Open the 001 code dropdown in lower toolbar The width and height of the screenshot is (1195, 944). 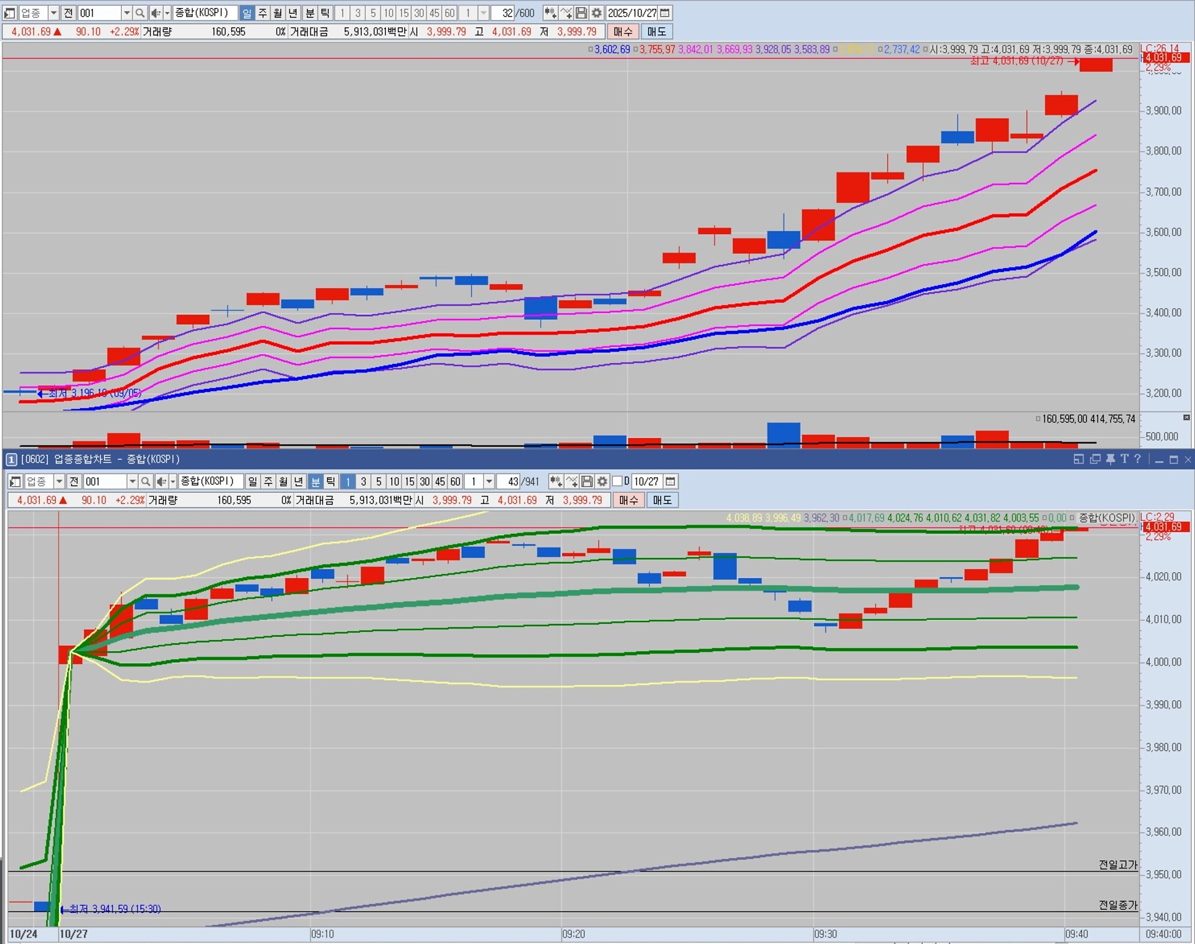[x=132, y=482]
